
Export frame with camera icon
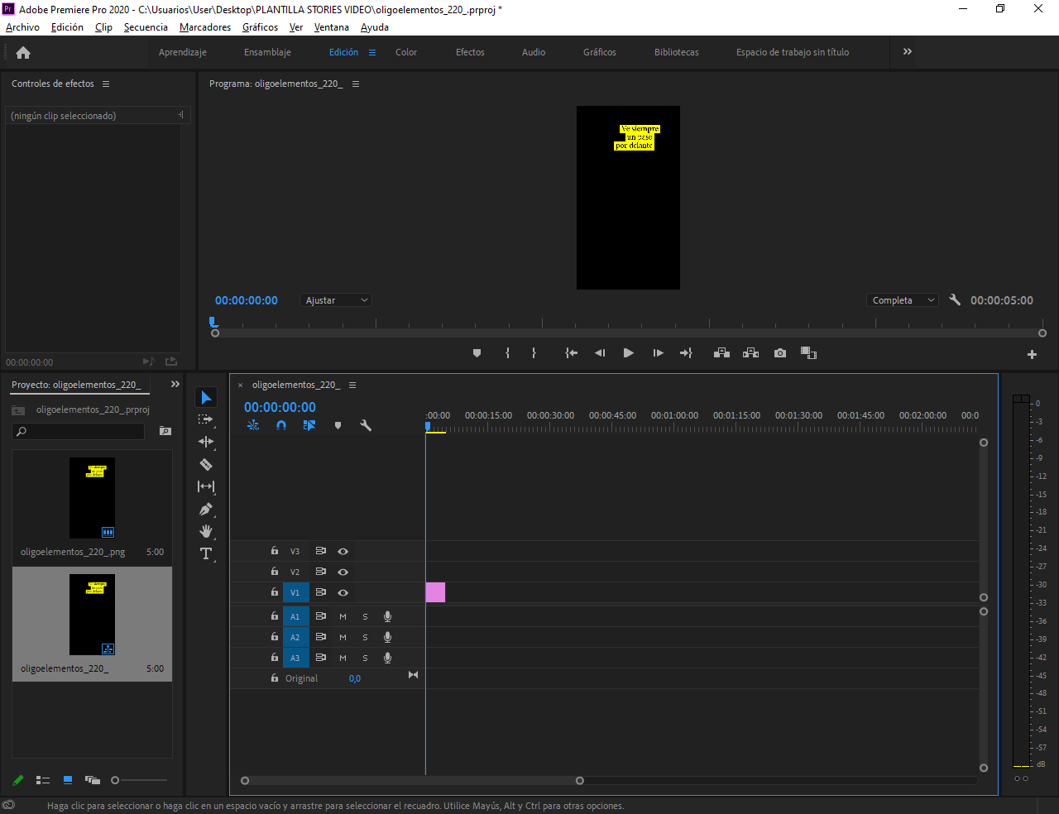click(780, 353)
